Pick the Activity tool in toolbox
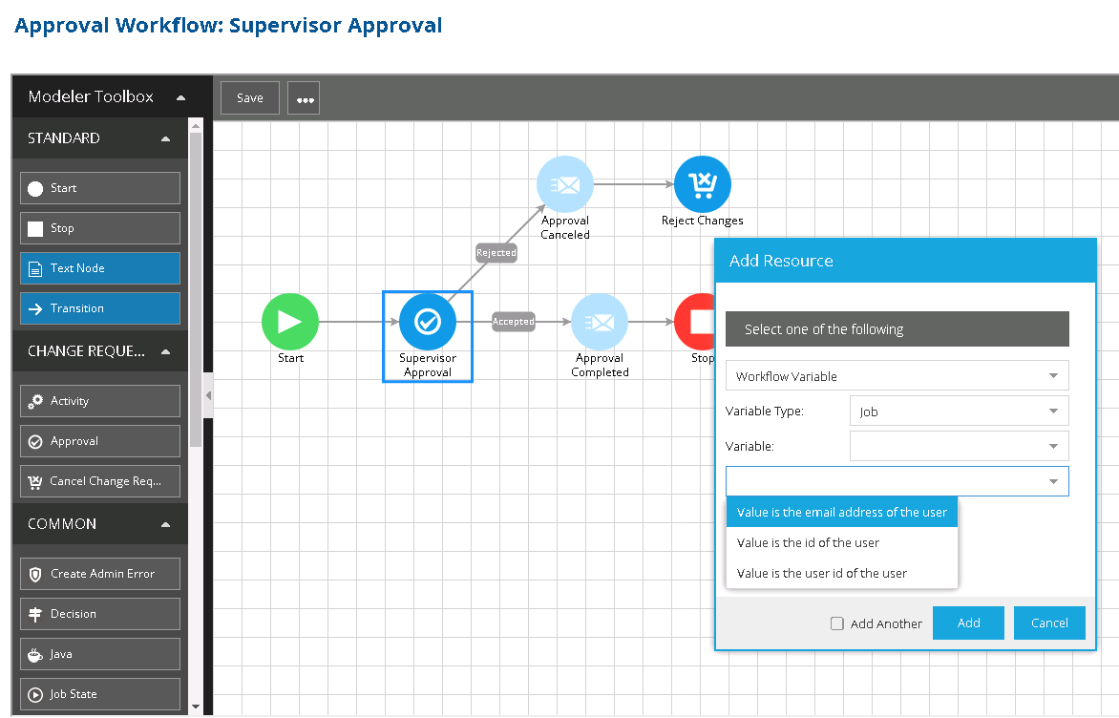This screenshot has width=1119, height=718. [100, 401]
